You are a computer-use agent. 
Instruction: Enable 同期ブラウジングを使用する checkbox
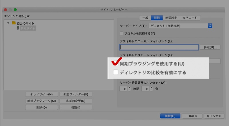pos(116,63)
